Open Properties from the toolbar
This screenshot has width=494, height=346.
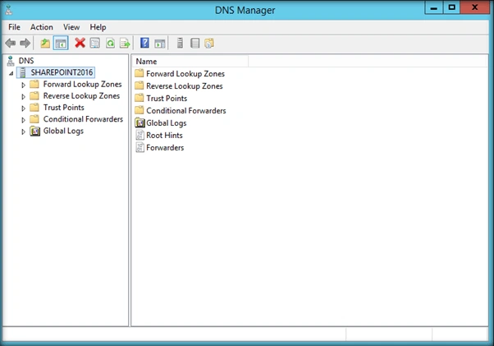(x=95, y=43)
